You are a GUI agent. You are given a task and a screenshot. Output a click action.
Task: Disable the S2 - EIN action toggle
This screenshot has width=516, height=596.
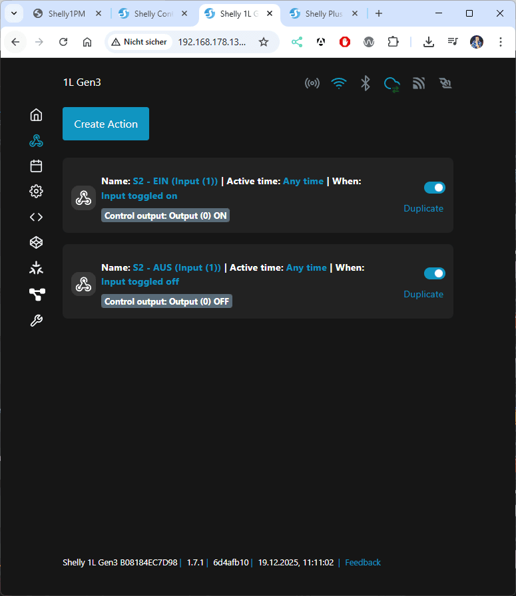434,188
